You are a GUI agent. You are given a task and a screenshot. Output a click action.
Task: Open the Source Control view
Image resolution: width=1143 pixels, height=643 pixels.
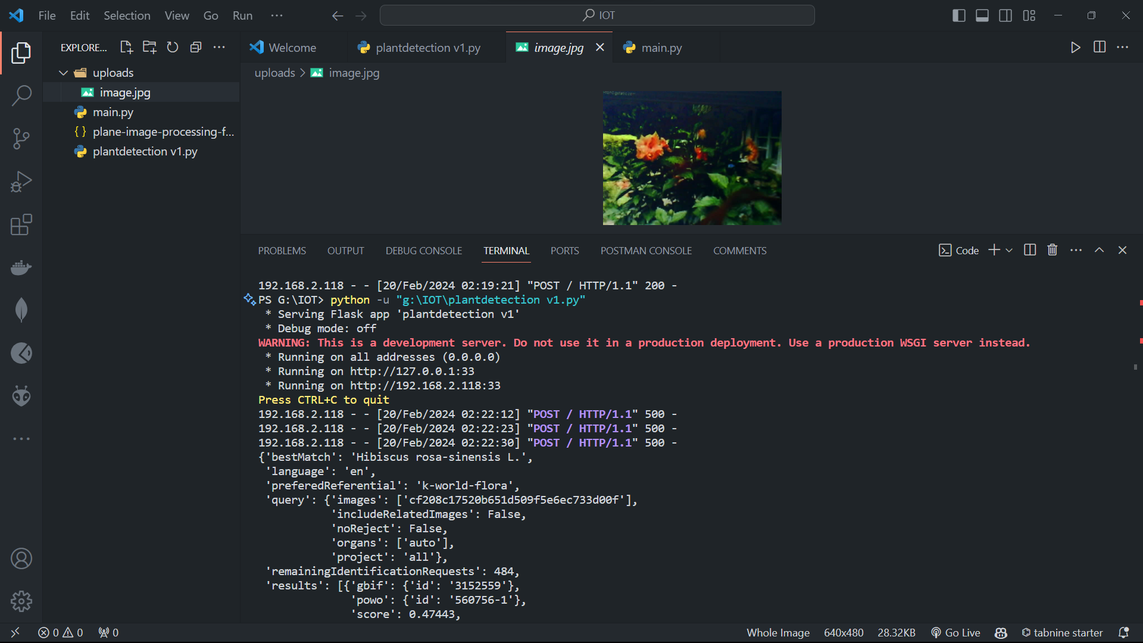(21, 138)
